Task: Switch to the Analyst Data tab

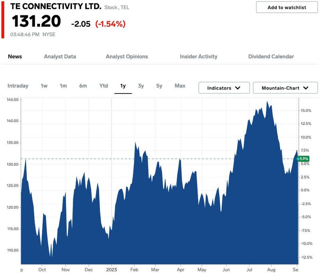Action: [x=60, y=57]
